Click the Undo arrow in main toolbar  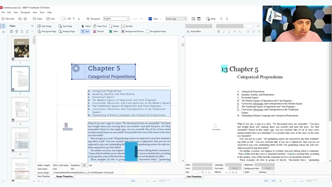pyautogui.click(x=135, y=19)
